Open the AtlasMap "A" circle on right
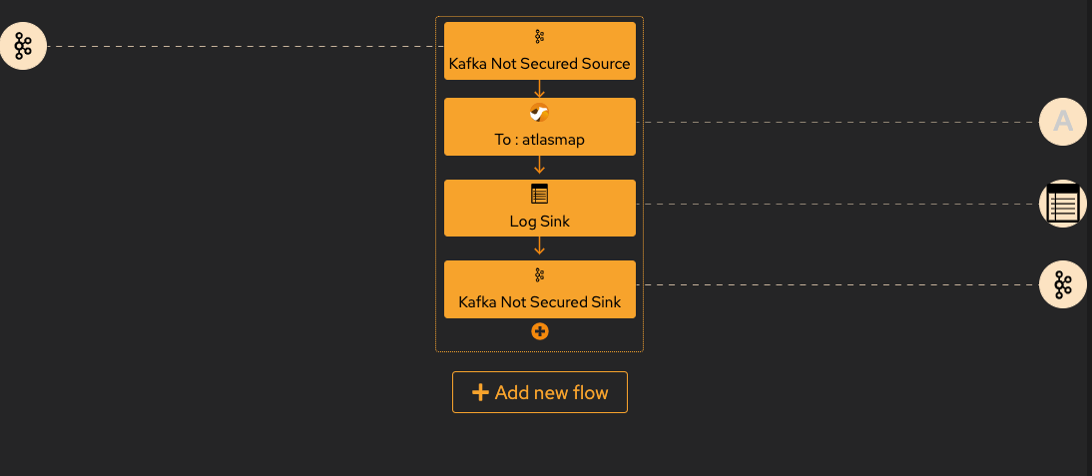The width and height of the screenshot is (1092, 476). click(1063, 122)
